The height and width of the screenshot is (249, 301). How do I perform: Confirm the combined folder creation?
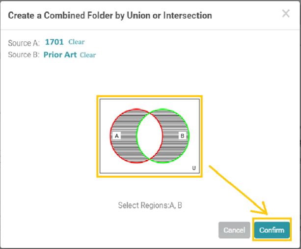pyautogui.click(x=272, y=230)
